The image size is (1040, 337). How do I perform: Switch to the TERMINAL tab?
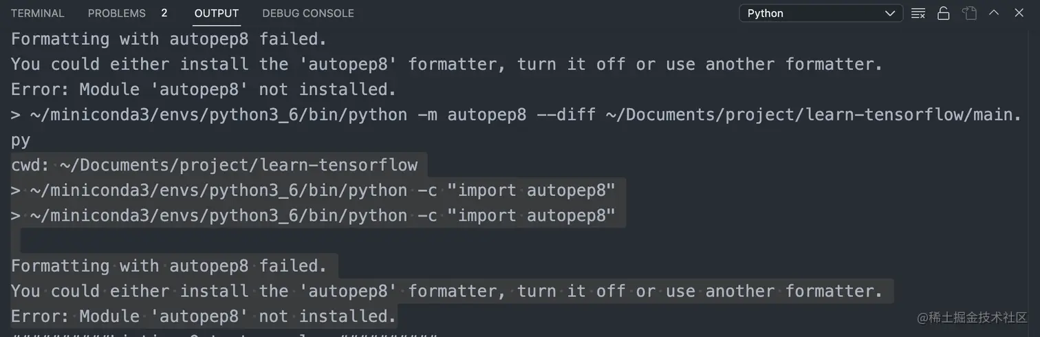(x=38, y=13)
